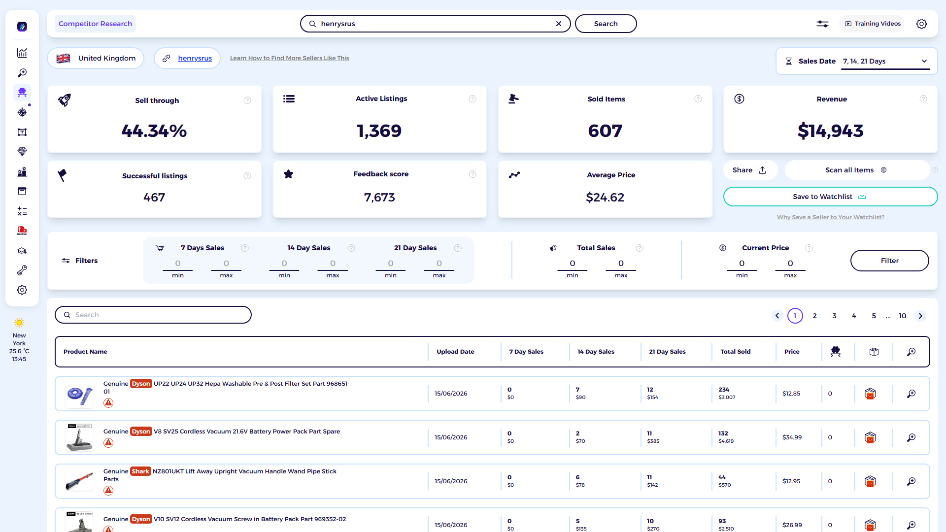Open UP22 Hepa filter product thumbnail
The width and height of the screenshot is (946, 532).
tap(80, 394)
